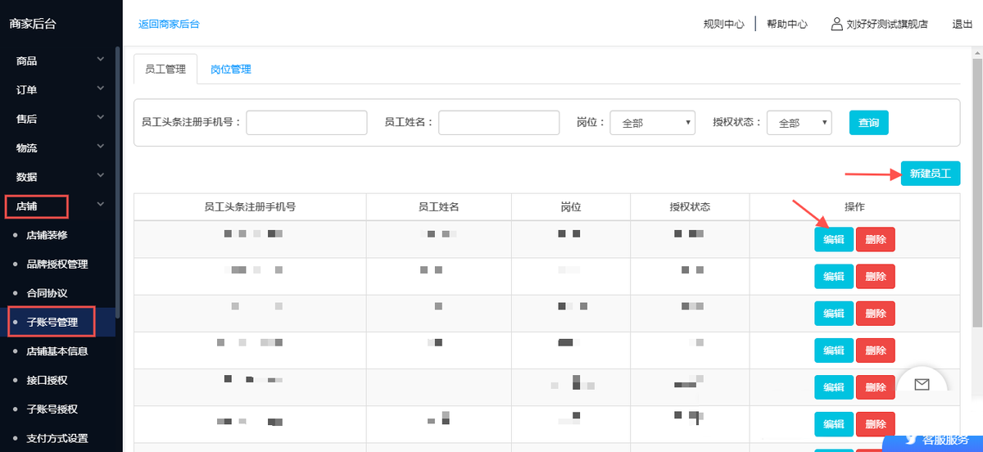
Task: Click the 授权状态 column header
Action: (690, 207)
